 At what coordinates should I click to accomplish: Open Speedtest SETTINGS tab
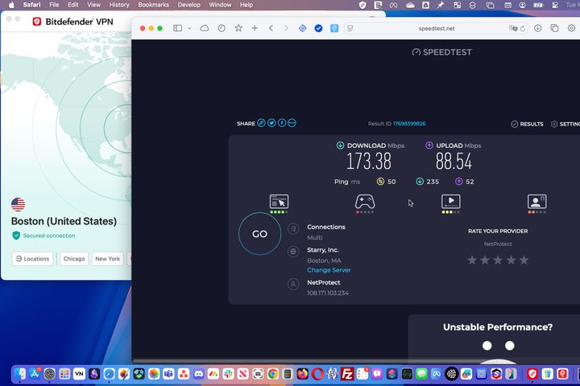565,124
